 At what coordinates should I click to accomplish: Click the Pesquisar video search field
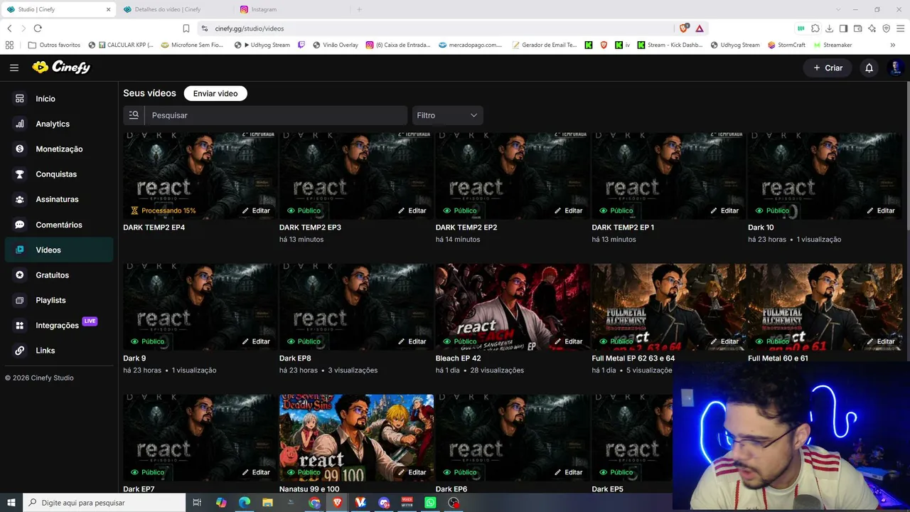276,115
